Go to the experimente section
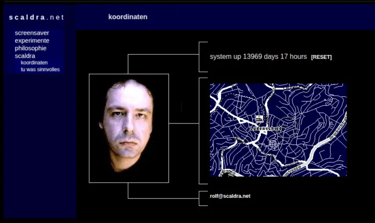Screen dimensions: 375x223 tap(32, 41)
